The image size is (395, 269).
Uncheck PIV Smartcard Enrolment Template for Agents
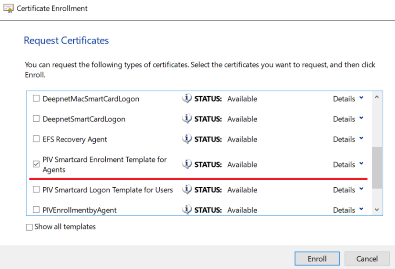[36, 164]
